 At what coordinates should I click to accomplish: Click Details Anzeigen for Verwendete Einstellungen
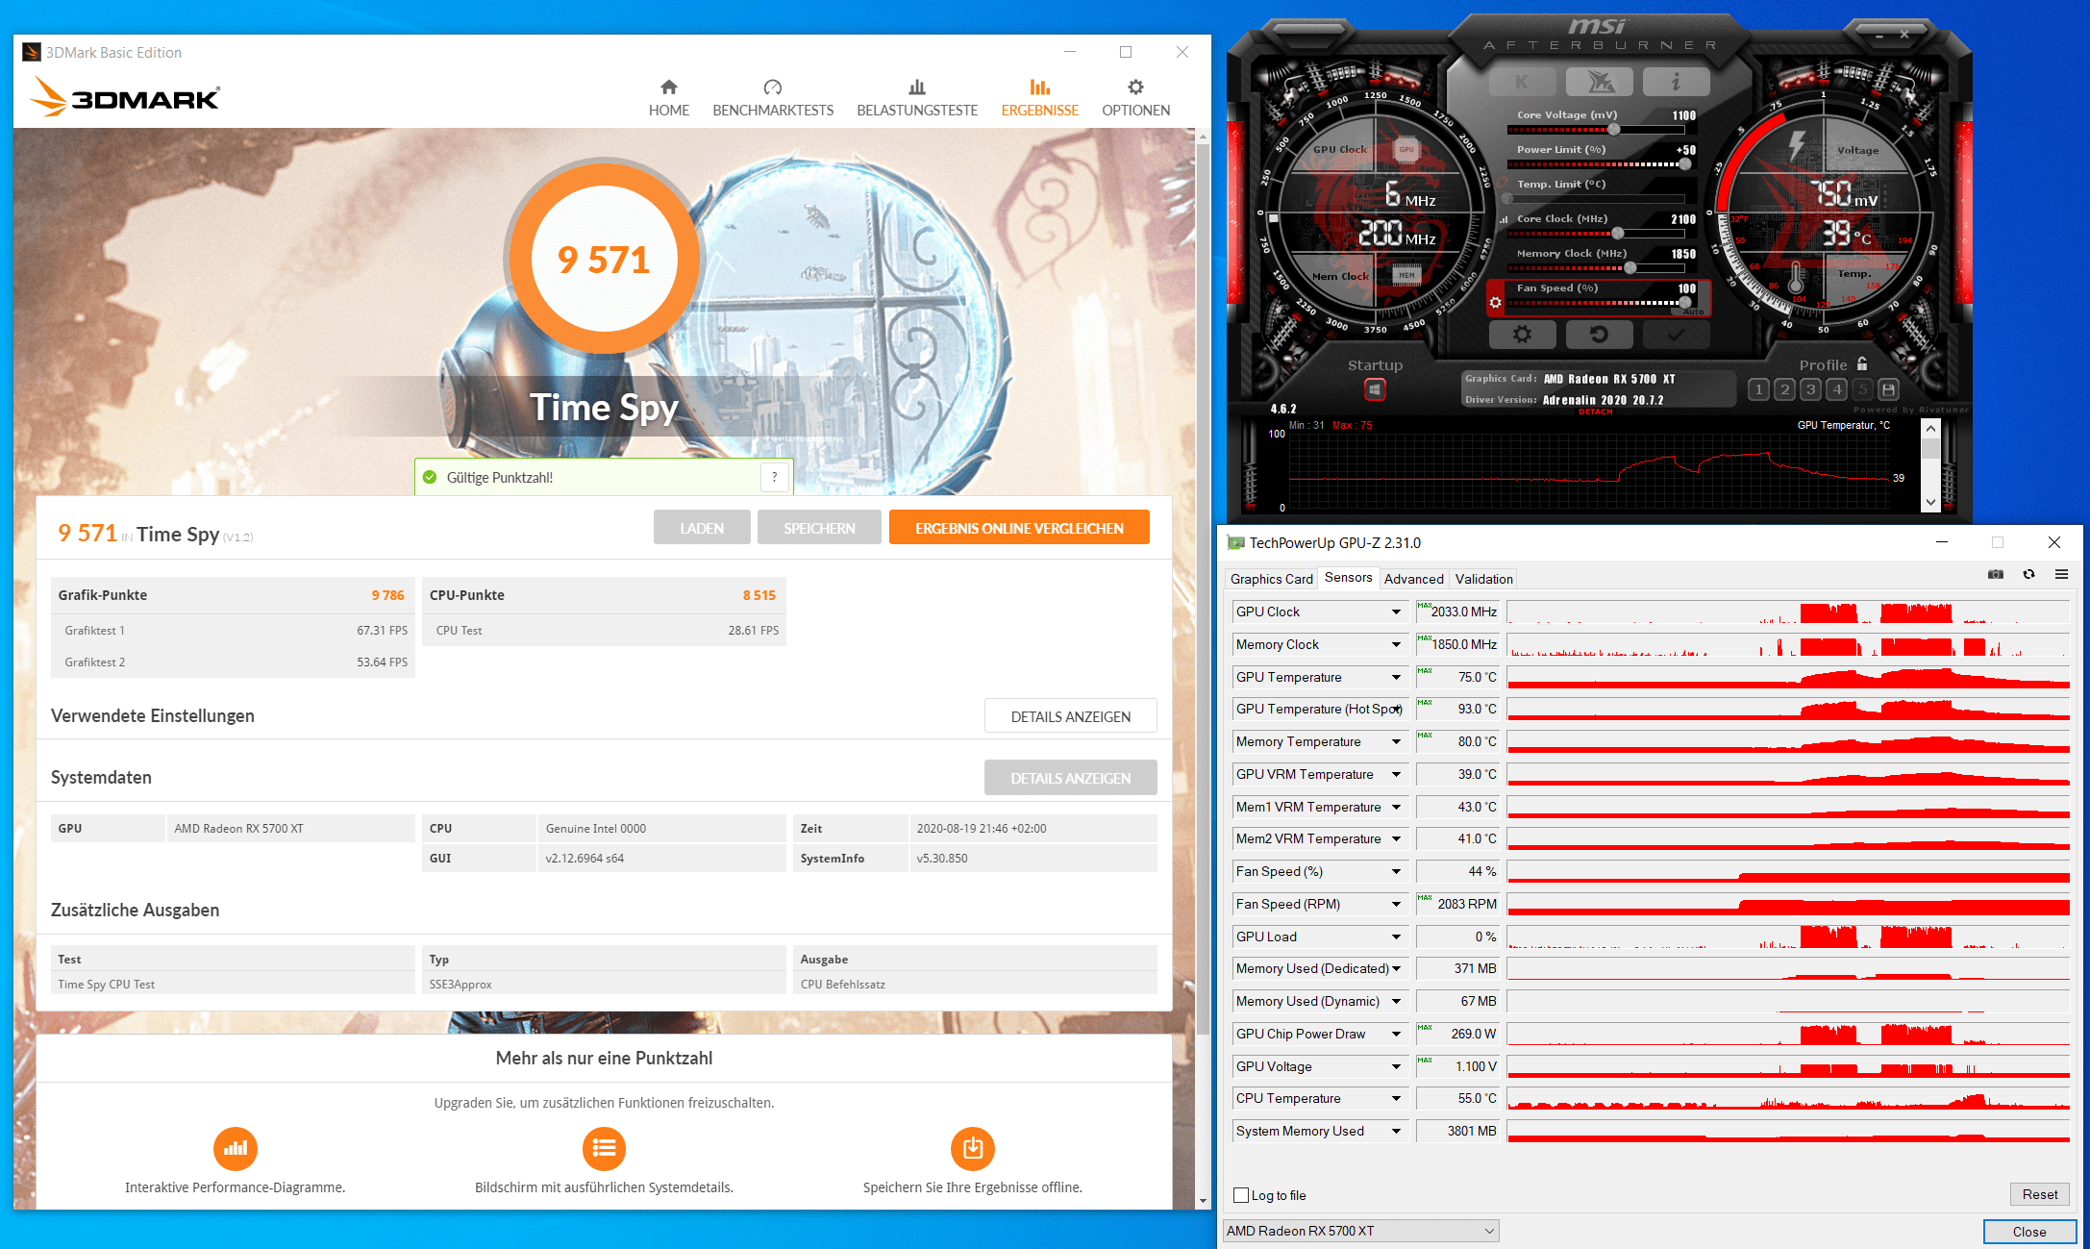[1070, 716]
